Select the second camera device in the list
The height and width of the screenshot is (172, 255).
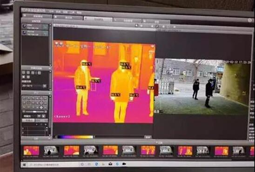click(x=35, y=33)
